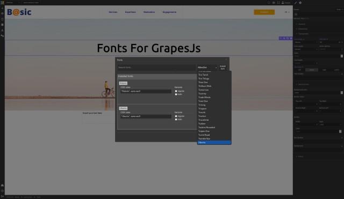
Task: Enable regular variant for Roboto font
Action: point(176,91)
